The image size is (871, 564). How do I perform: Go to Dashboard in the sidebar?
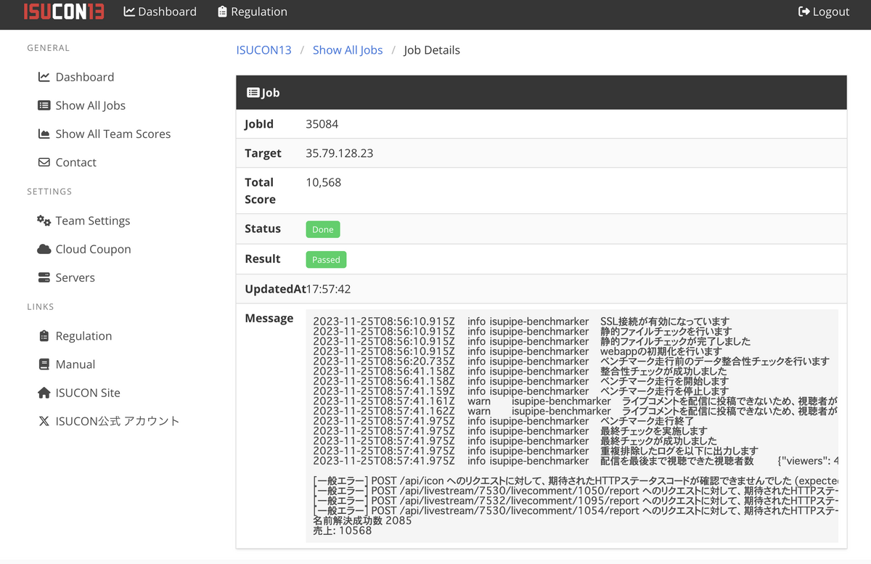pyautogui.click(x=85, y=77)
